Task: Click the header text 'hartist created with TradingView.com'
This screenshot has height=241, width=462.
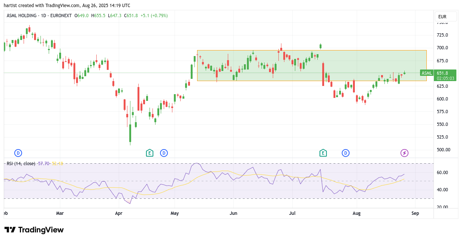Action: point(42,6)
